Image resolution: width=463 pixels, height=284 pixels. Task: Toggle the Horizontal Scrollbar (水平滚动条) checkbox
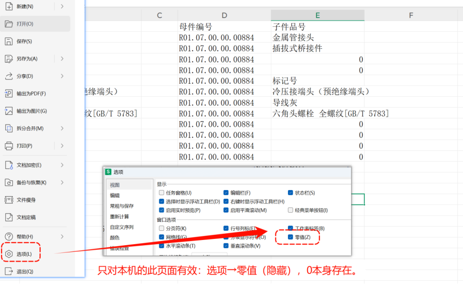pos(162,246)
